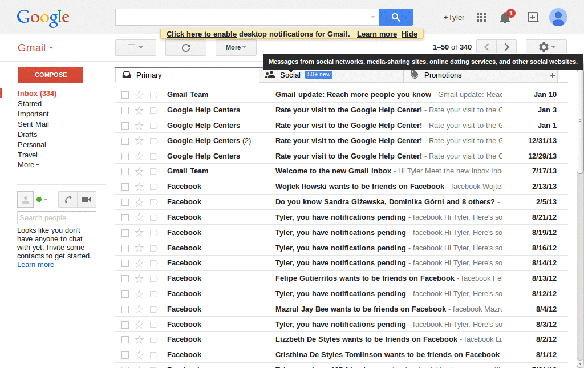584x368 pixels.
Task: Refresh the inbox
Action: tap(186, 48)
